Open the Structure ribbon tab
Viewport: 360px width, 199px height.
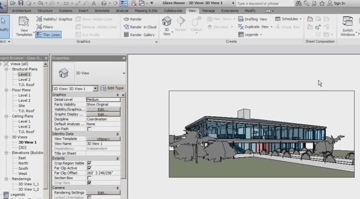click(x=45, y=11)
